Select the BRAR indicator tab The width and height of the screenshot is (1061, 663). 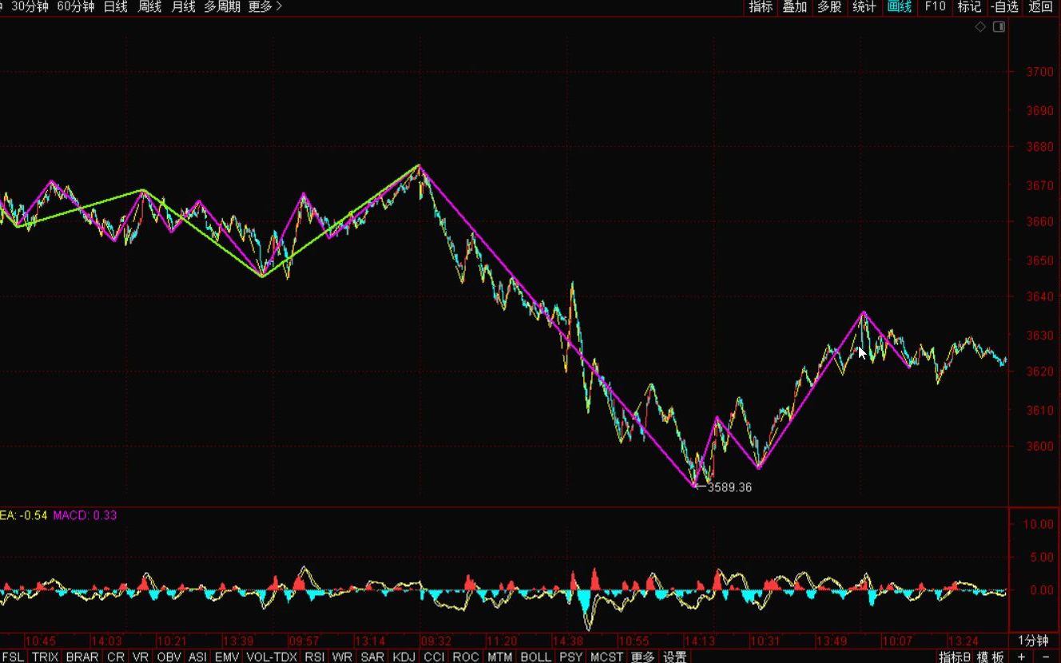[82, 657]
